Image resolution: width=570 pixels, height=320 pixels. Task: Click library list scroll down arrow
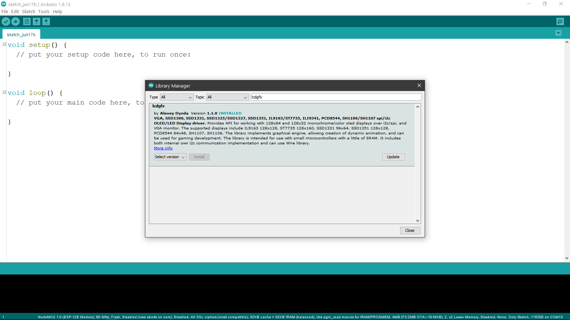click(418, 221)
